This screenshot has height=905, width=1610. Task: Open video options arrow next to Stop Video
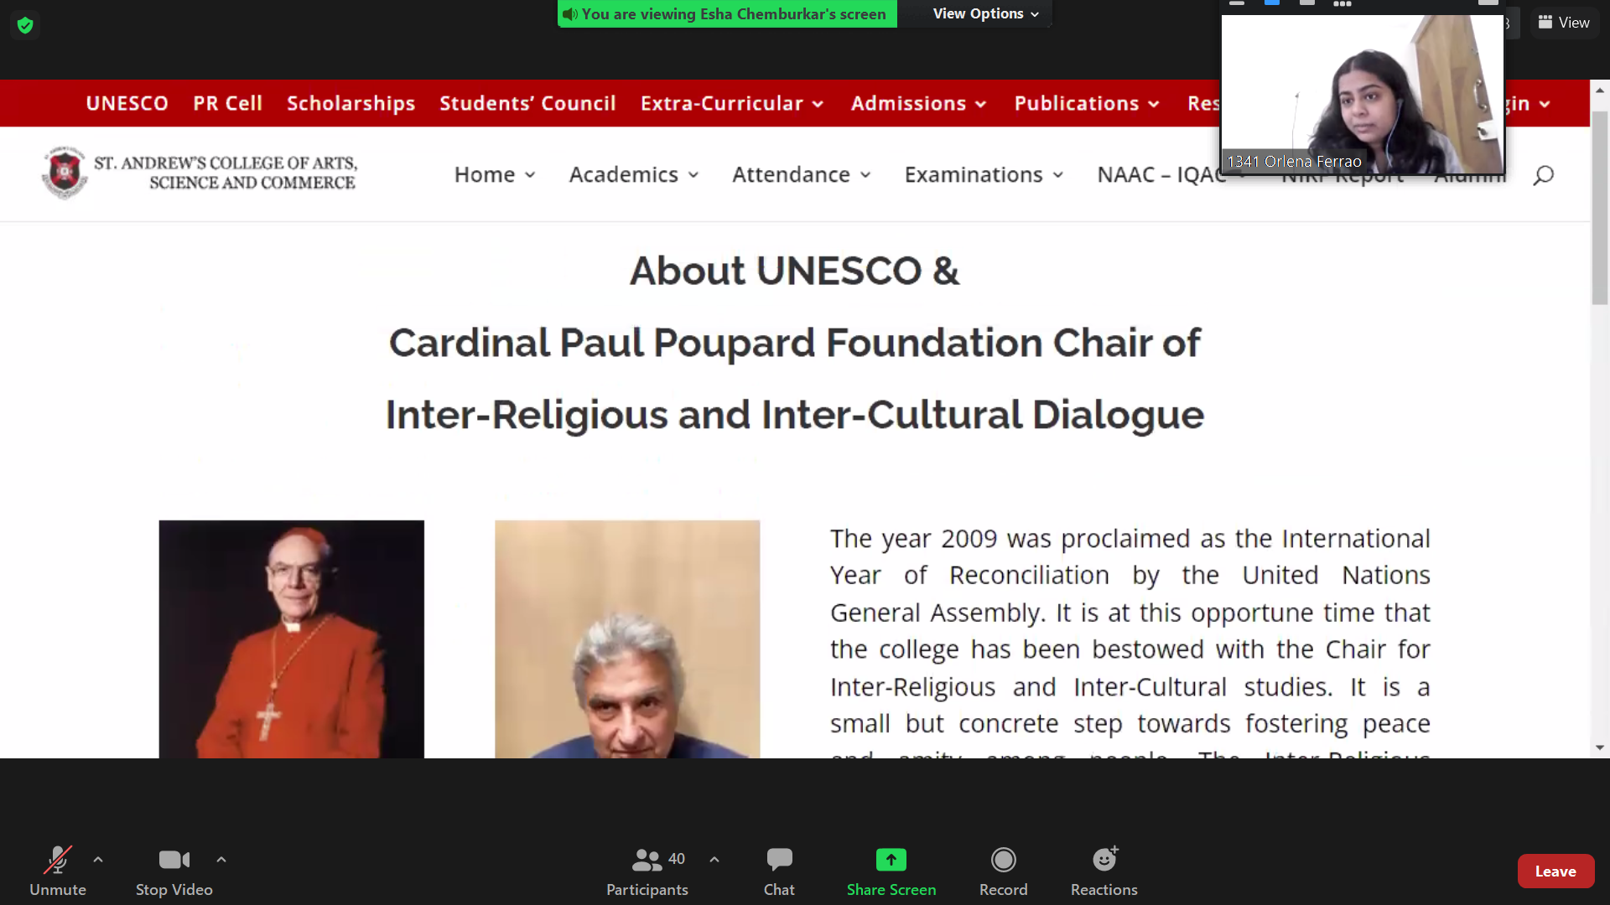pyautogui.click(x=221, y=859)
